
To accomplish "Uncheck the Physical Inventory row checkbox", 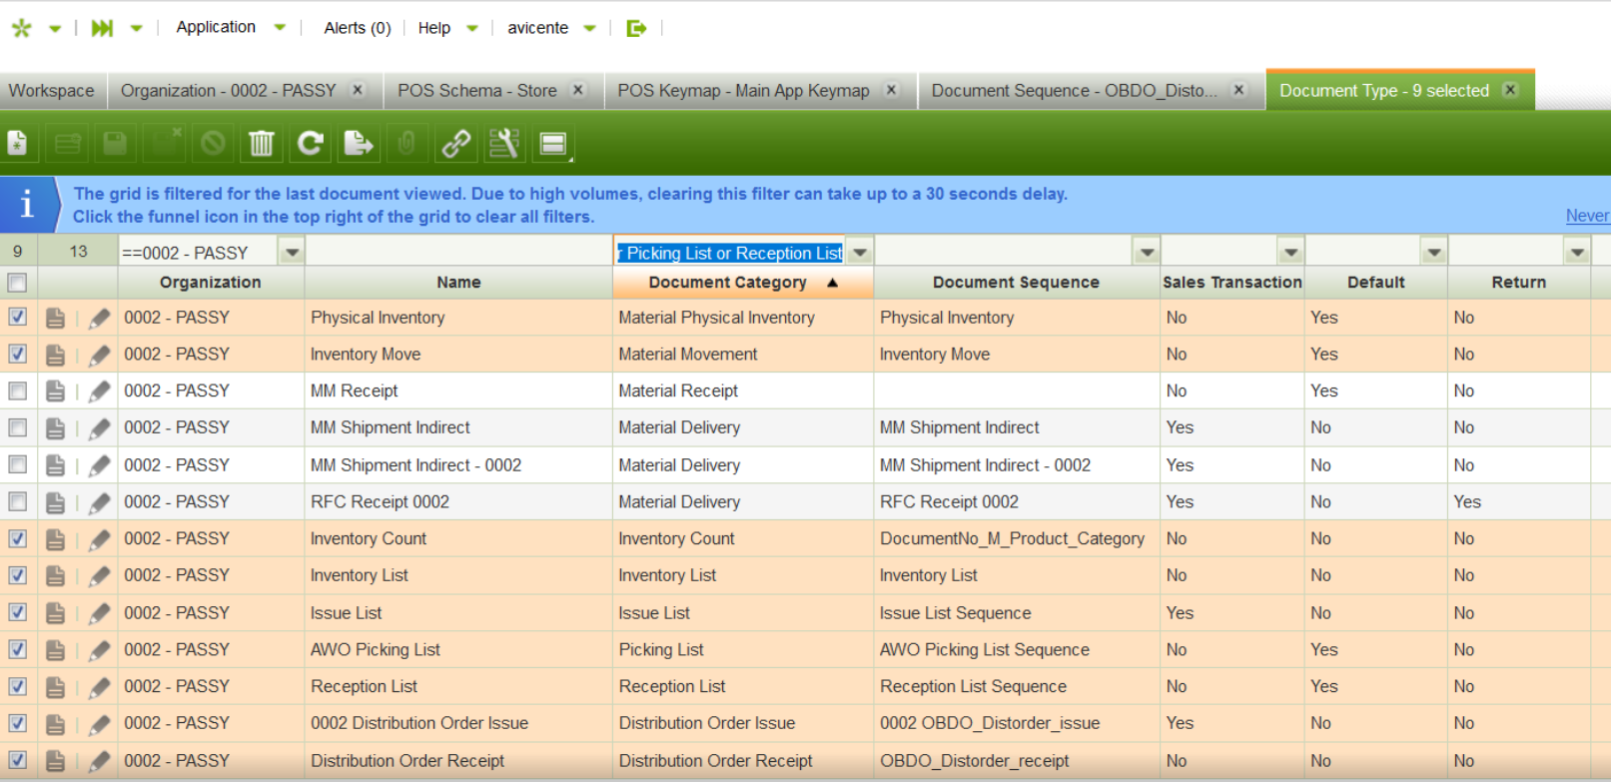I will (x=18, y=317).
